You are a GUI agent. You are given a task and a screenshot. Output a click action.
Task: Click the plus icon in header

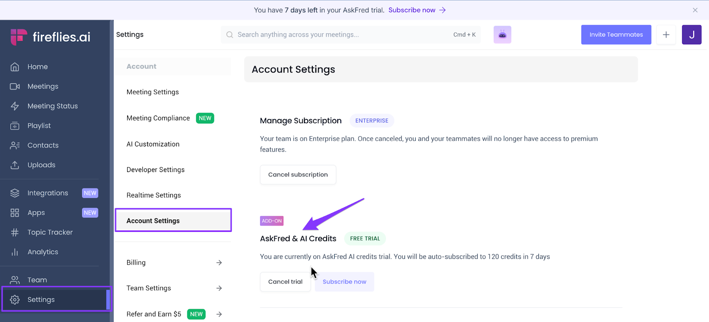pos(666,34)
